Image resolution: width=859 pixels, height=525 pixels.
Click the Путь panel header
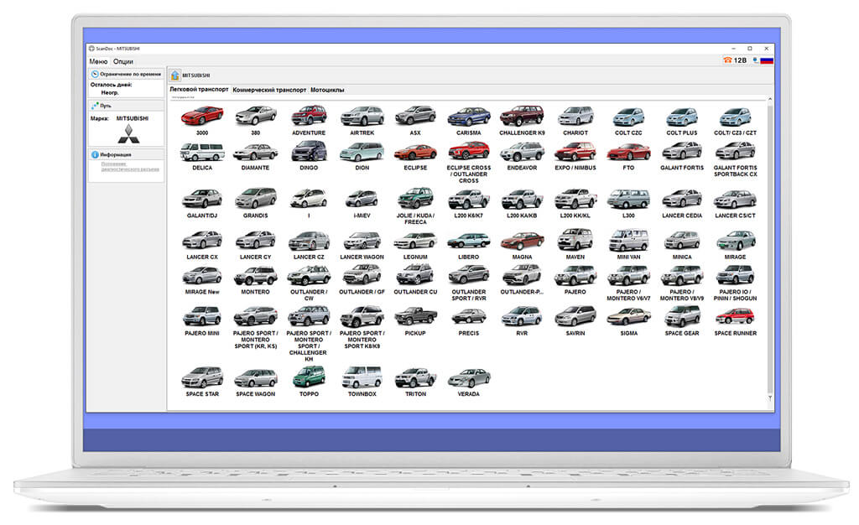point(126,106)
